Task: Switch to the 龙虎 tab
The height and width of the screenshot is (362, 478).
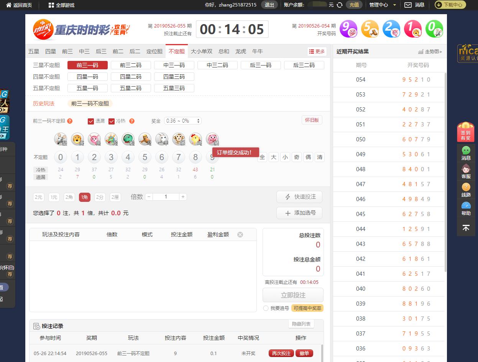Action: point(241,51)
